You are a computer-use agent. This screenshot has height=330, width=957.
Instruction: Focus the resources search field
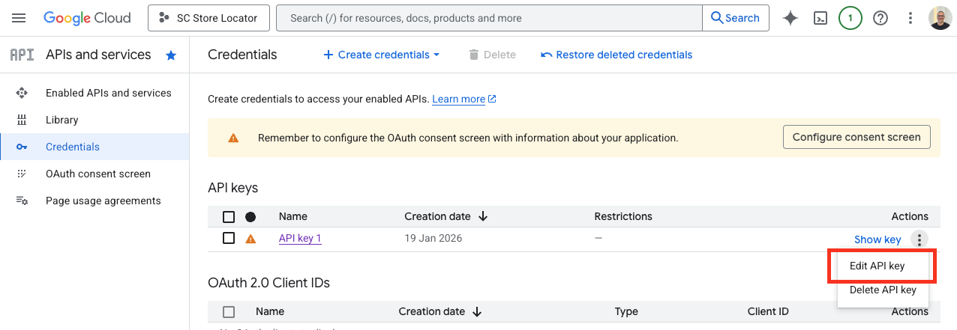click(x=489, y=18)
